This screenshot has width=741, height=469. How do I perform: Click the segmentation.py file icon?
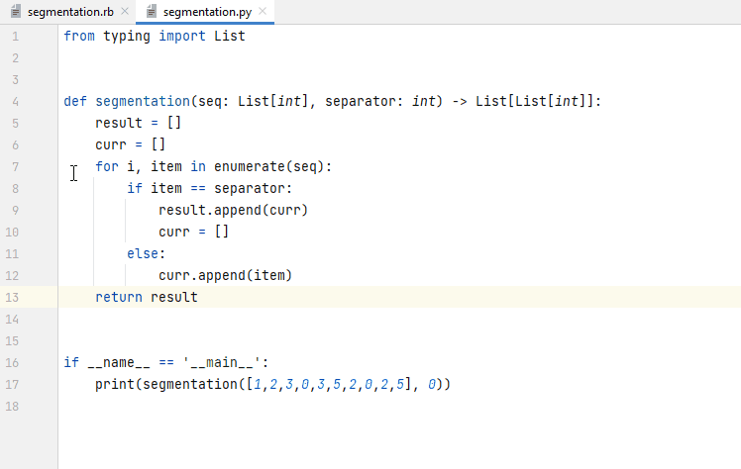pyautogui.click(x=152, y=11)
